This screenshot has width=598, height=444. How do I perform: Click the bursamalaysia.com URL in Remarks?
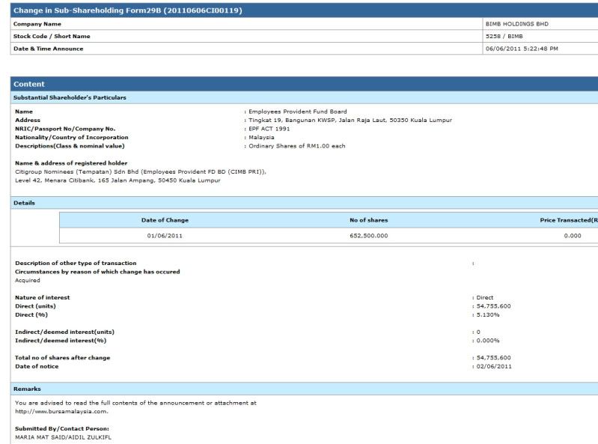pyautogui.click(x=61, y=411)
